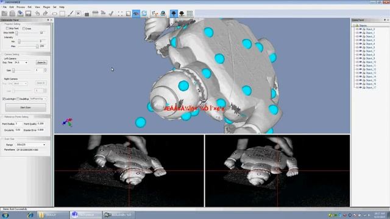Open the folder window in the taskbar
Screen dimensions: 390x219
[x=53, y=215]
